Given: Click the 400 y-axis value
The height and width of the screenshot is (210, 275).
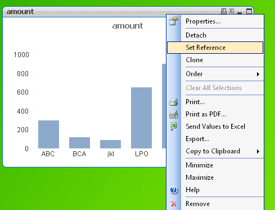Looking at the screenshot, I should tap(22, 111).
